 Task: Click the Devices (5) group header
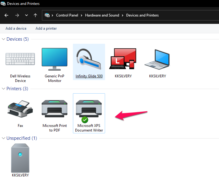click(17, 39)
